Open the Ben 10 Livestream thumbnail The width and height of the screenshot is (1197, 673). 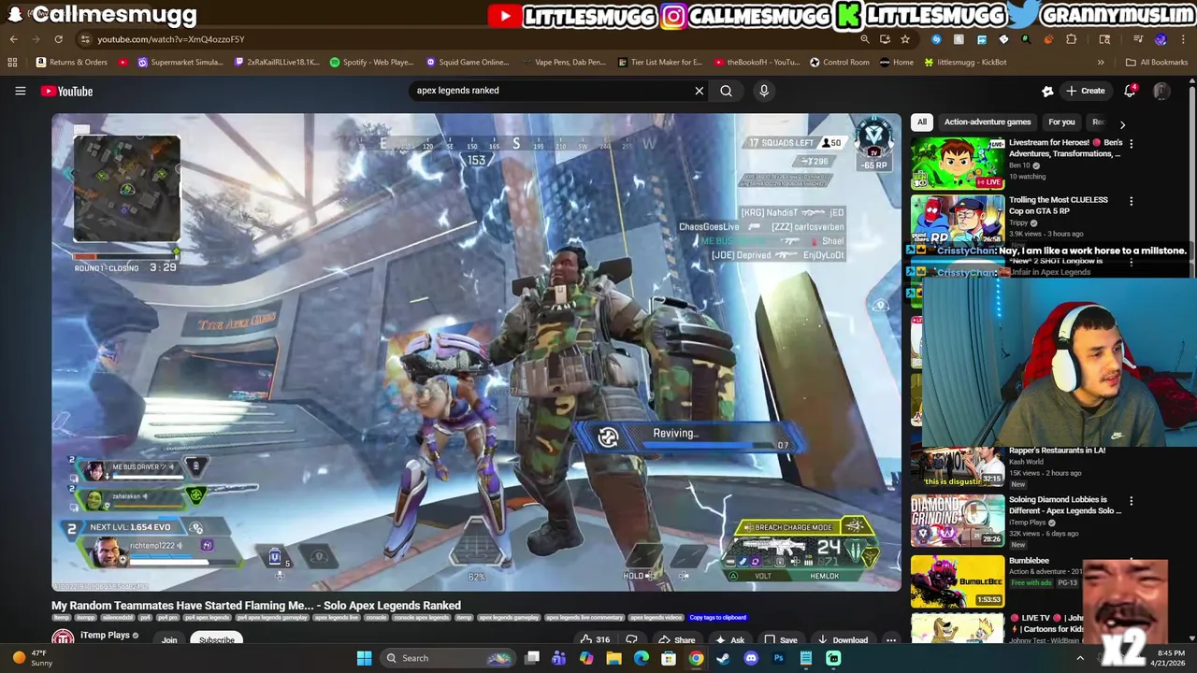958,163
